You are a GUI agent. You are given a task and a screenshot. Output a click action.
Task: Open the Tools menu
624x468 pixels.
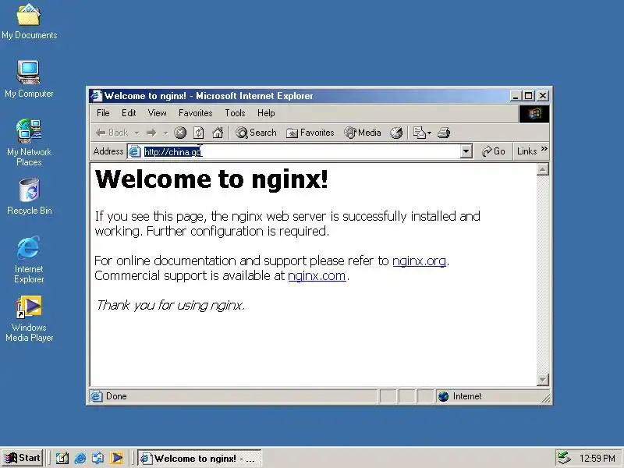point(235,113)
